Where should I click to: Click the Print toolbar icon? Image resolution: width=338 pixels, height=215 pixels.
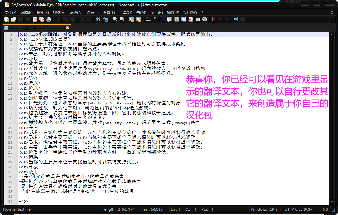coord(49,19)
